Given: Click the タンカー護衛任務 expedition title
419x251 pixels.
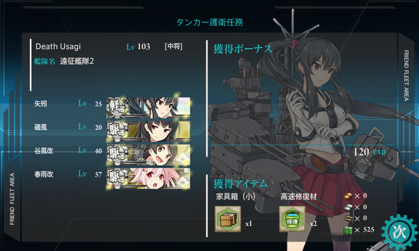Looking at the screenshot, I should click(x=210, y=22).
